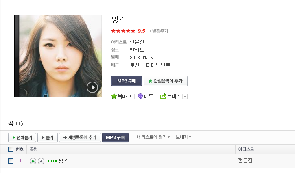Click the green 보내기 share icon
The image size is (295, 173).
coord(163,96)
